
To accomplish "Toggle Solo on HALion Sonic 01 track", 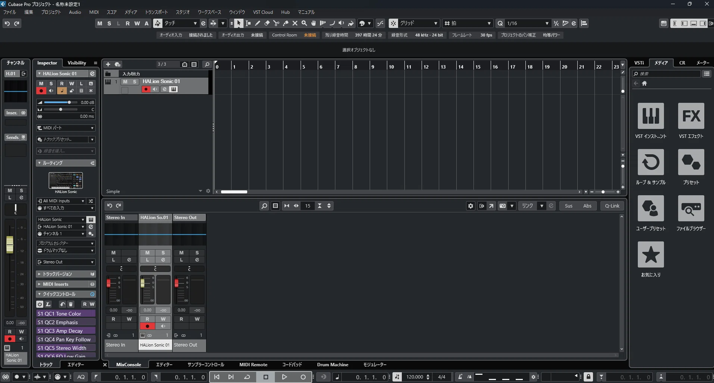I will [134, 82].
